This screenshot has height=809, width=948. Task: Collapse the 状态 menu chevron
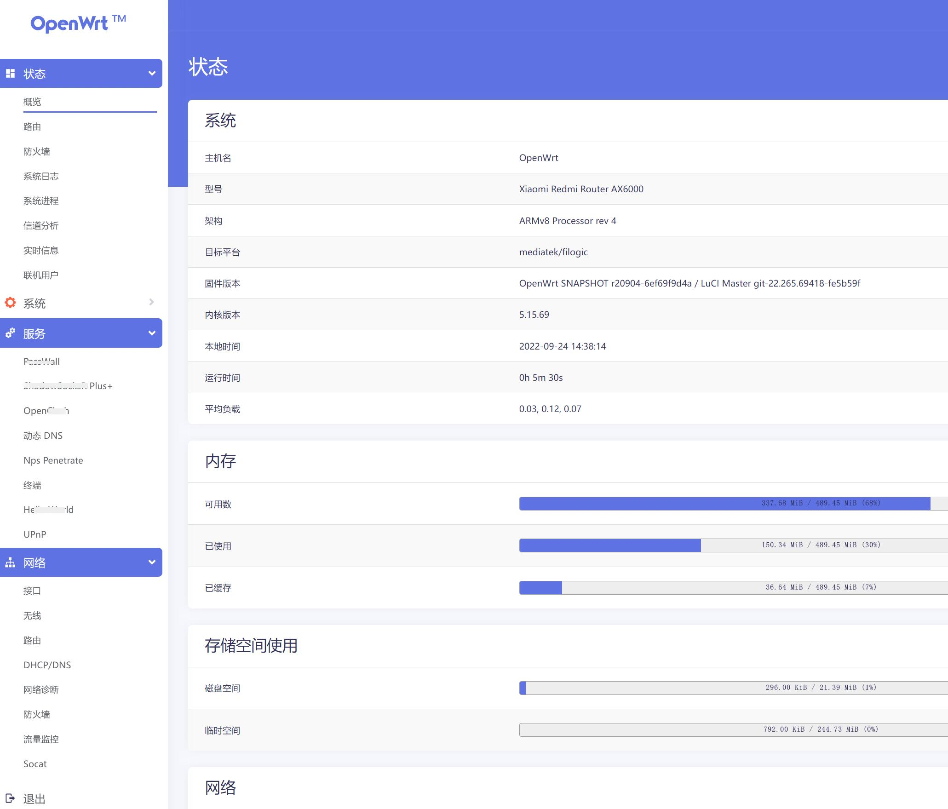pyautogui.click(x=152, y=74)
